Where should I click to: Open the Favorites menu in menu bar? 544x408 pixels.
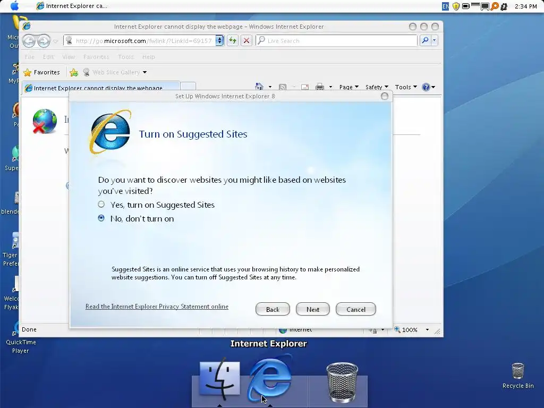[x=96, y=57]
